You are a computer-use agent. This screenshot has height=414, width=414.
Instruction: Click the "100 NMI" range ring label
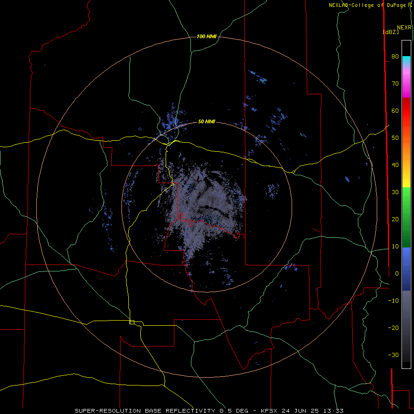pos(207,36)
